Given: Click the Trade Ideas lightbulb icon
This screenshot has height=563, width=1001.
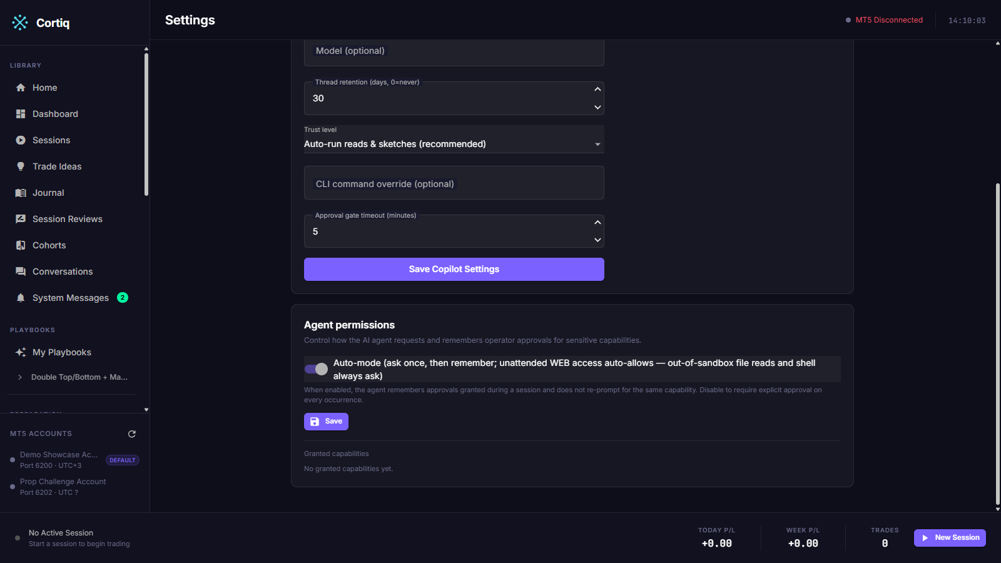Looking at the screenshot, I should [21, 166].
